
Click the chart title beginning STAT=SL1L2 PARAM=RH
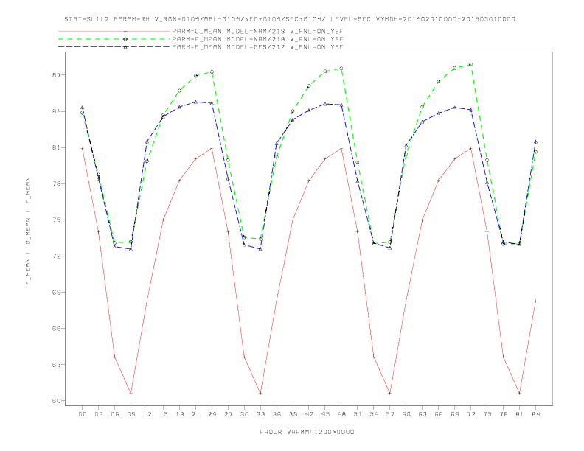pos(290,19)
